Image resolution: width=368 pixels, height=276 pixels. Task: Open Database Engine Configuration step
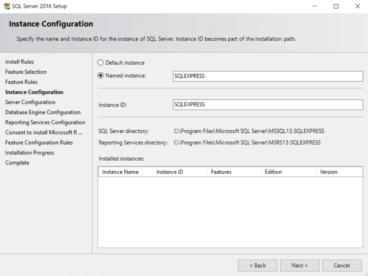[x=42, y=112]
